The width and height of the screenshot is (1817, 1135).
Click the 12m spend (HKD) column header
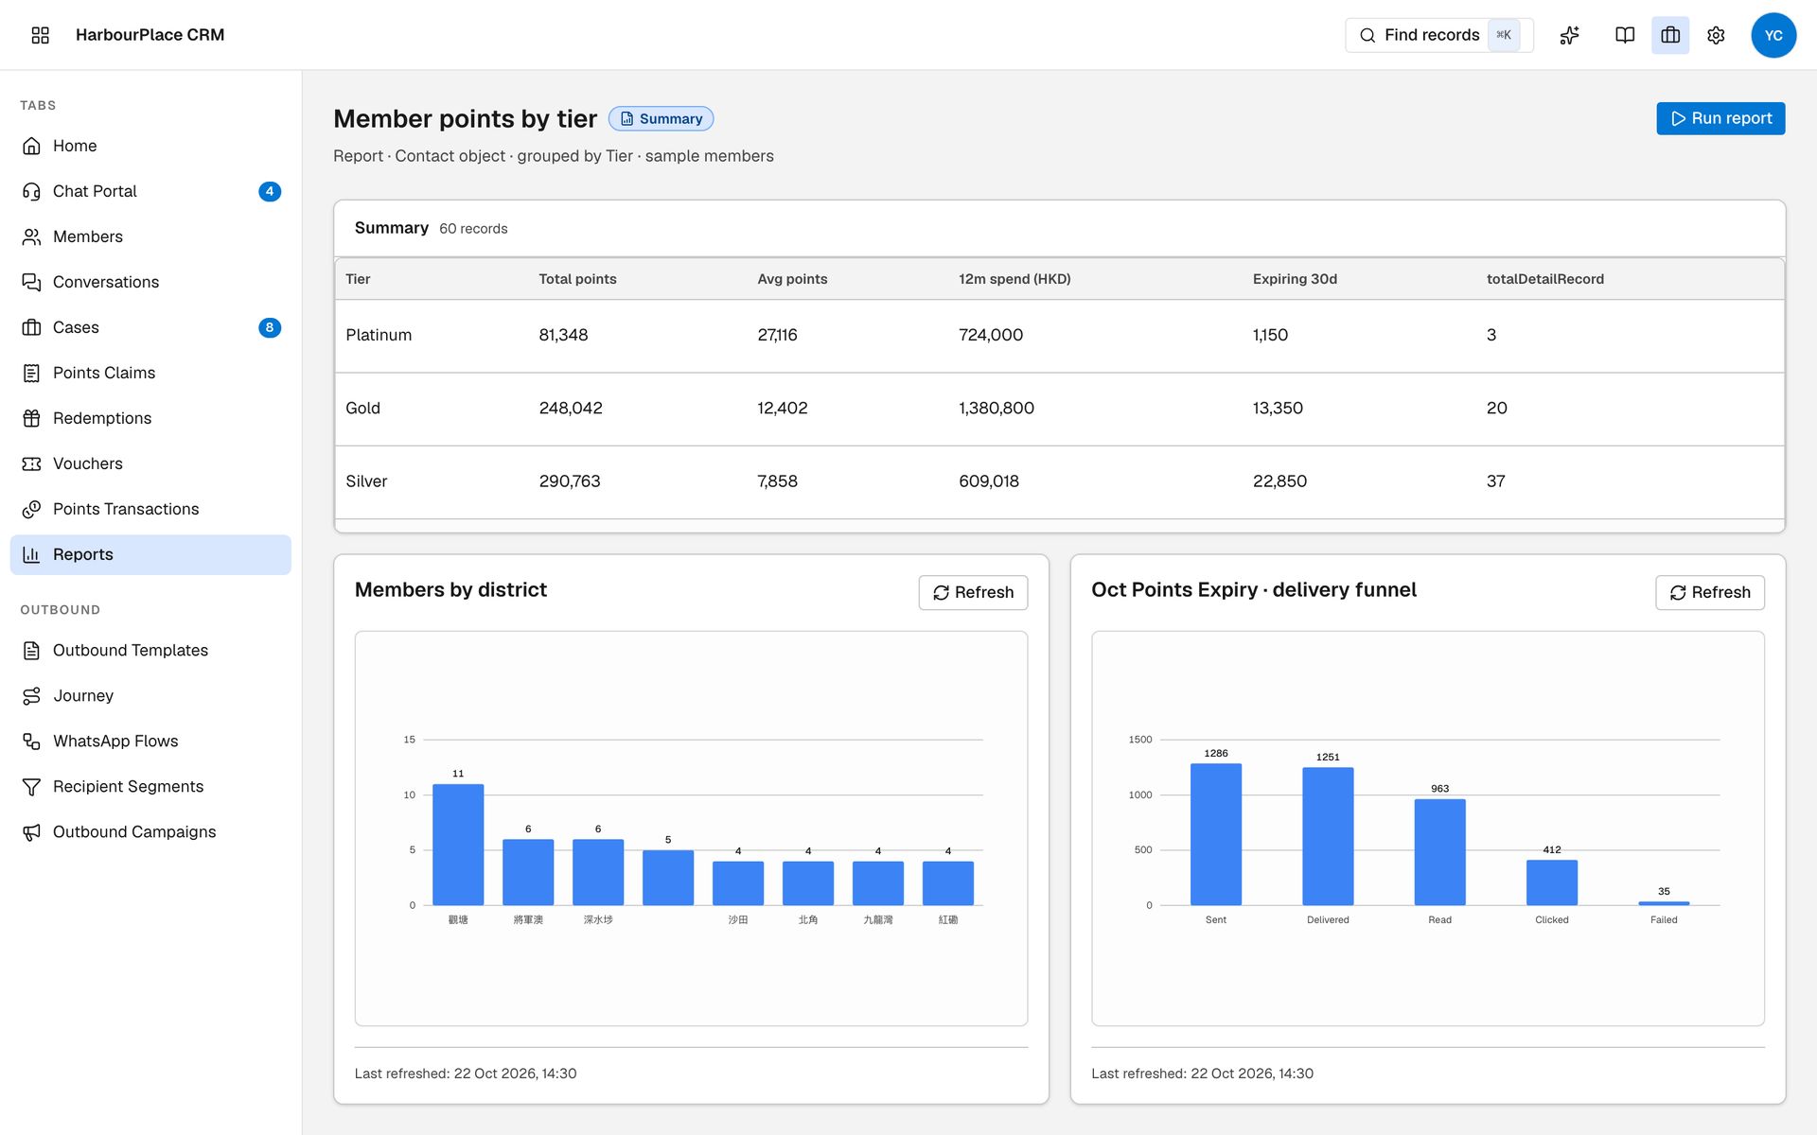click(x=1014, y=279)
